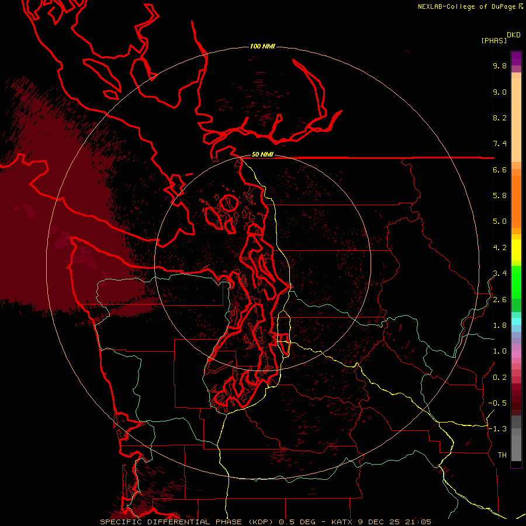Click the 0.2 scale value

(500, 378)
